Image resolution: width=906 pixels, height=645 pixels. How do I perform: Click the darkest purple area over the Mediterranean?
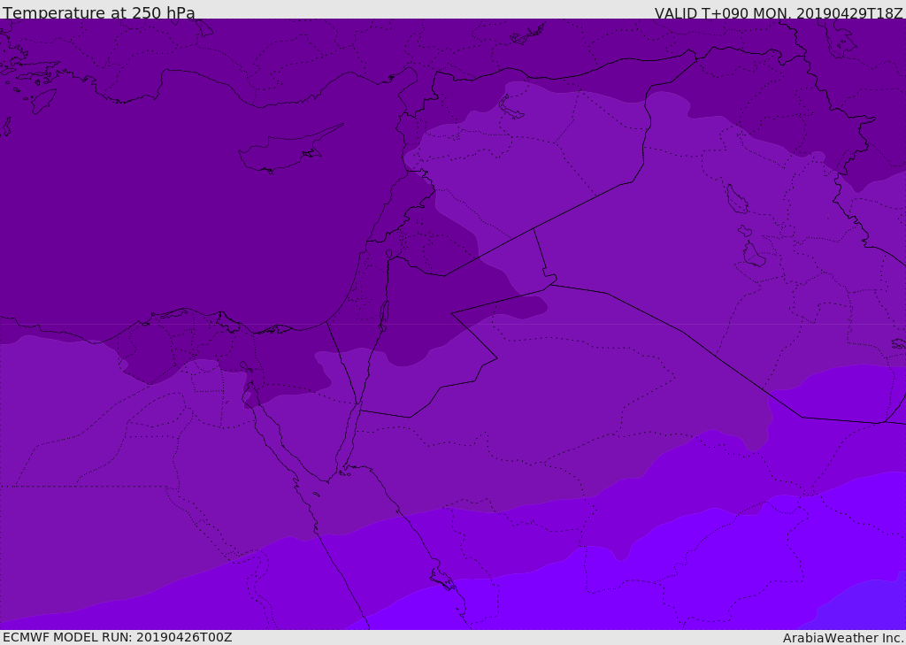(x=177, y=221)
